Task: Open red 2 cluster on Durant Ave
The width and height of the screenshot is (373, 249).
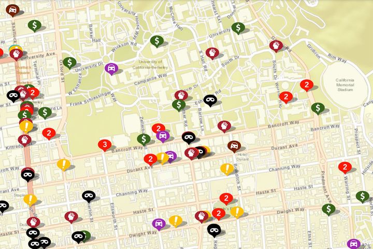Action: point(150,159)
